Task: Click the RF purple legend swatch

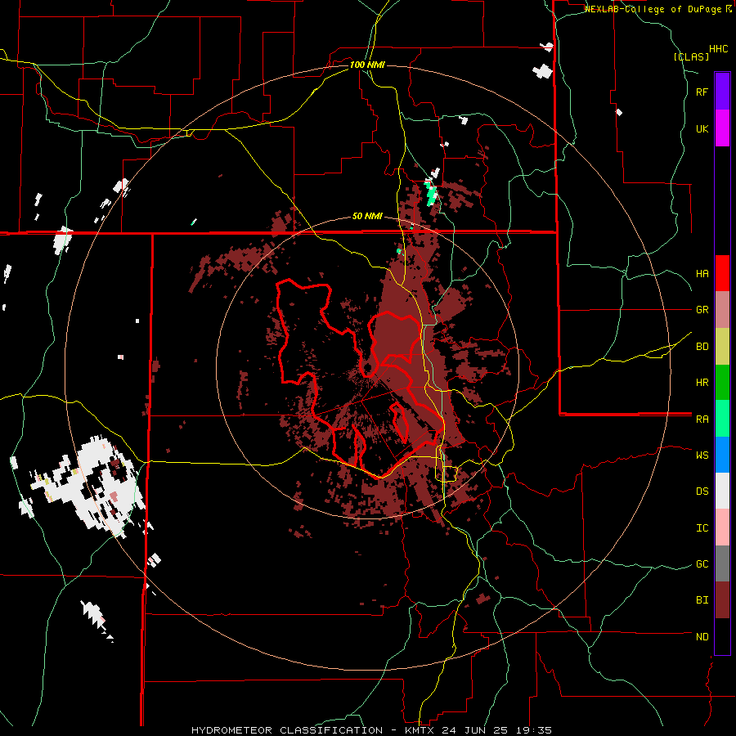Action: click(722, 92)
